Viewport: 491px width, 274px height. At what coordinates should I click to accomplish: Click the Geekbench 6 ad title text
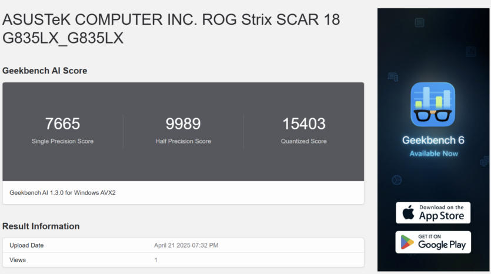click(433, 141)
